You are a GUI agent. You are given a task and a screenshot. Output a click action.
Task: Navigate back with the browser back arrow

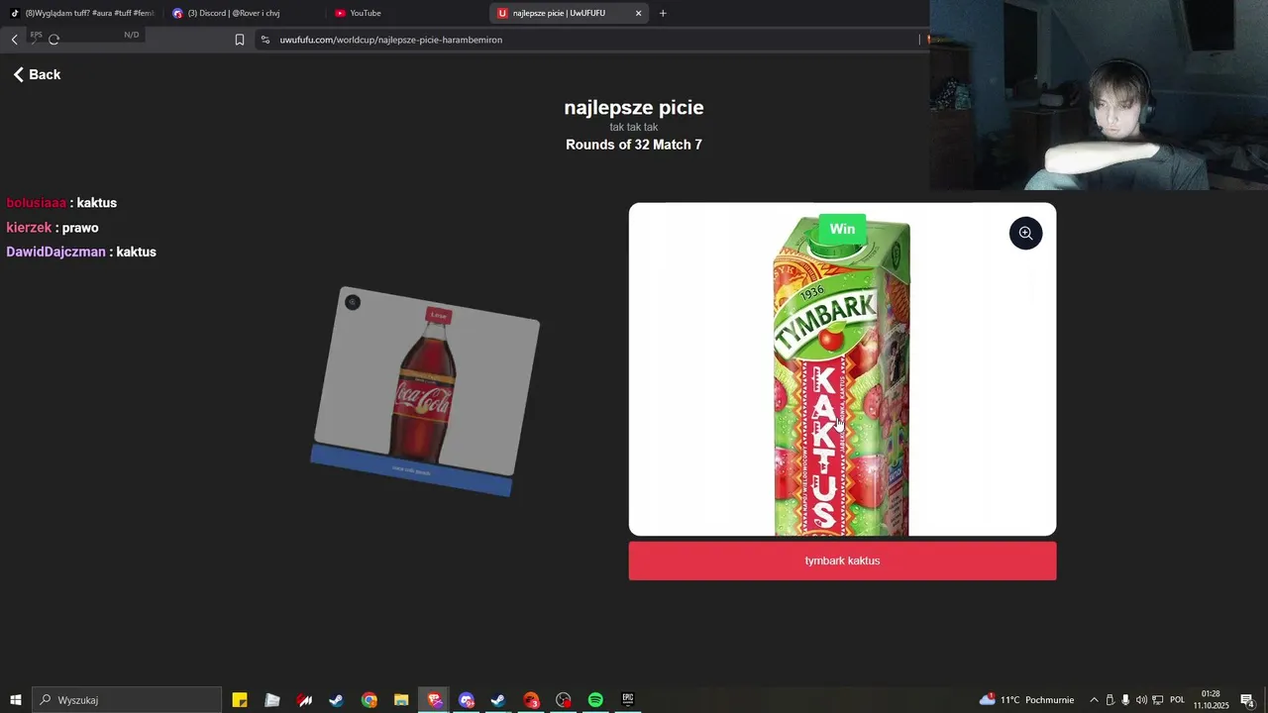click(x=14, y=40)
